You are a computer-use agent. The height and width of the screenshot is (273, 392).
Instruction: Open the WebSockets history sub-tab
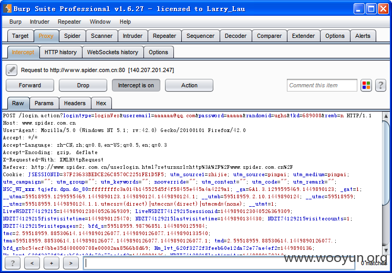coord(112,52)
